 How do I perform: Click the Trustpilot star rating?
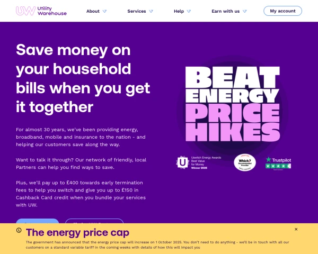click(278, 166)
